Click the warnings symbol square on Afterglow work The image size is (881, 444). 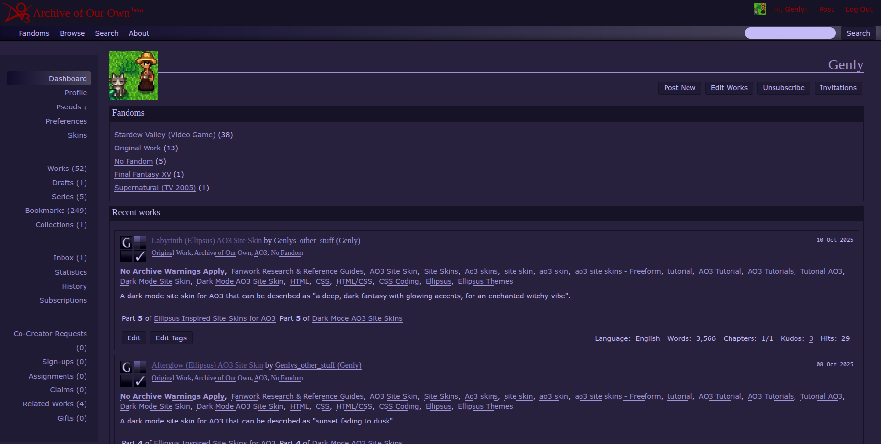127,381
